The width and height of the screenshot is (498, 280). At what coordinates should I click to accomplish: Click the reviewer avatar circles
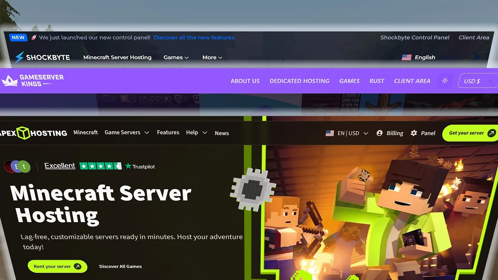pyautogui.click(x=17, y=167)
